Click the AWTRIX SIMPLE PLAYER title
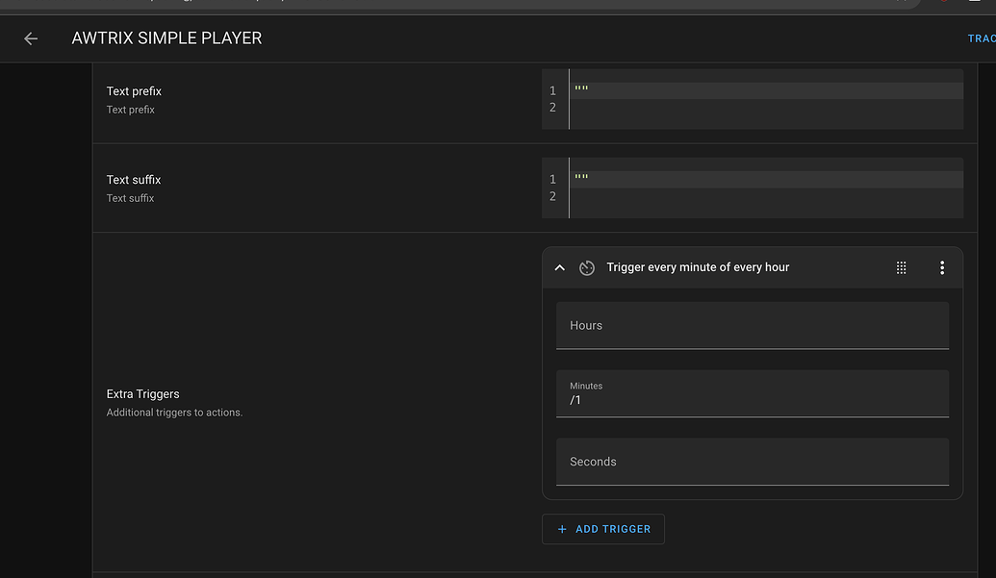996x578 pixels. [x=166, y=38]
